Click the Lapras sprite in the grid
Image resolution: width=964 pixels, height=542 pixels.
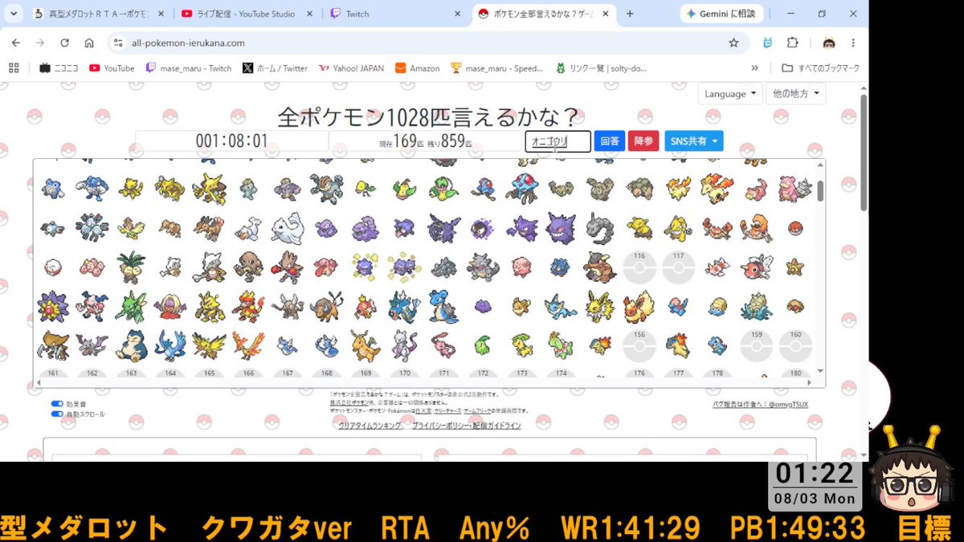coord(443,306)
